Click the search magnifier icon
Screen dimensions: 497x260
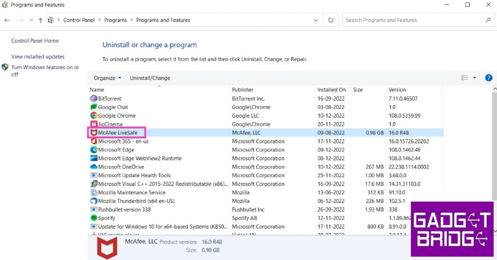(x=488, y=20)
